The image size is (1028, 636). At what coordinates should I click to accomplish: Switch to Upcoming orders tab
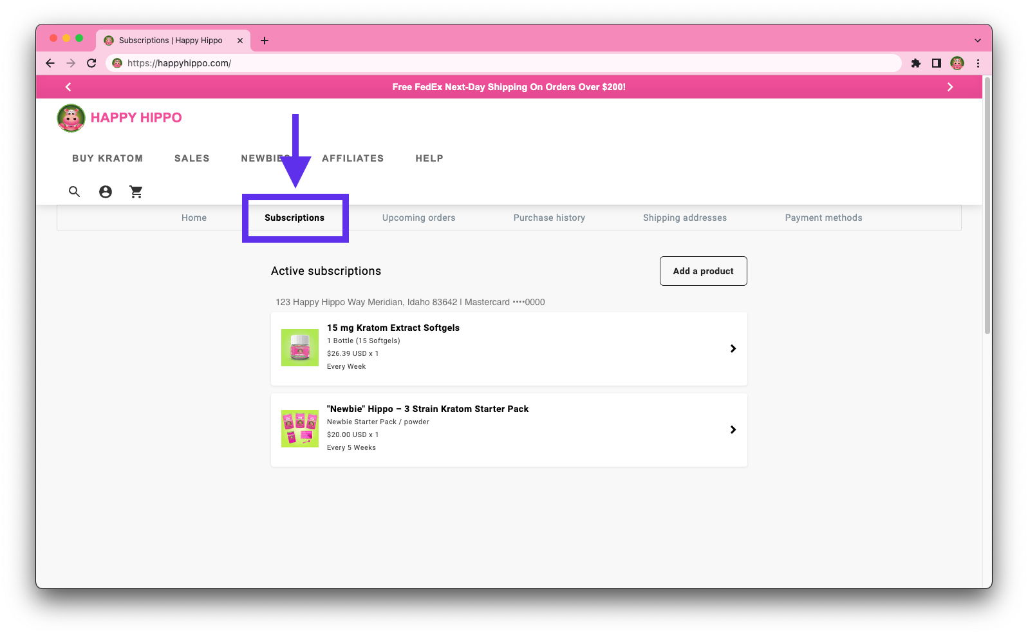click(x=418, y=218)
